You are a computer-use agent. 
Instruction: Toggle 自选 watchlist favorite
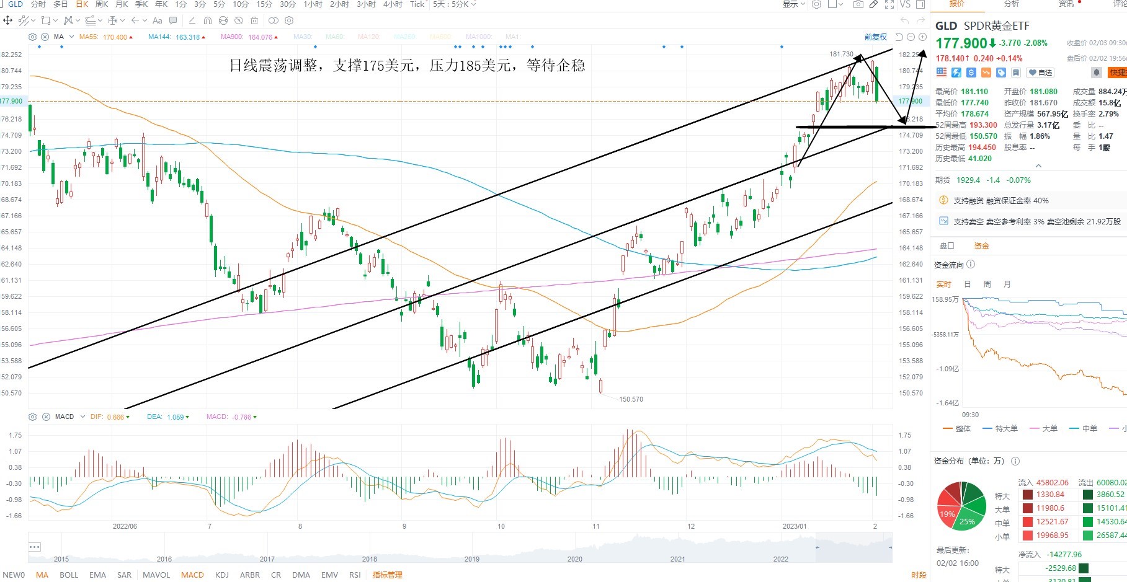pyautogui.click(x=1040, y=73)
